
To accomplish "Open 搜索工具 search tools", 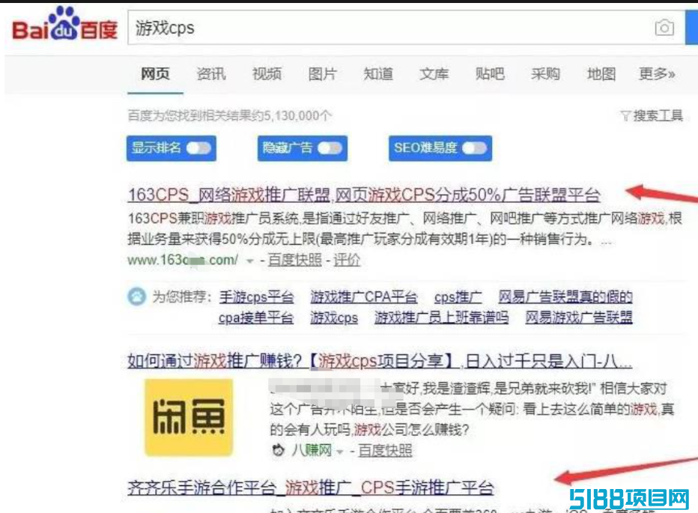I will tap(658, 116).
